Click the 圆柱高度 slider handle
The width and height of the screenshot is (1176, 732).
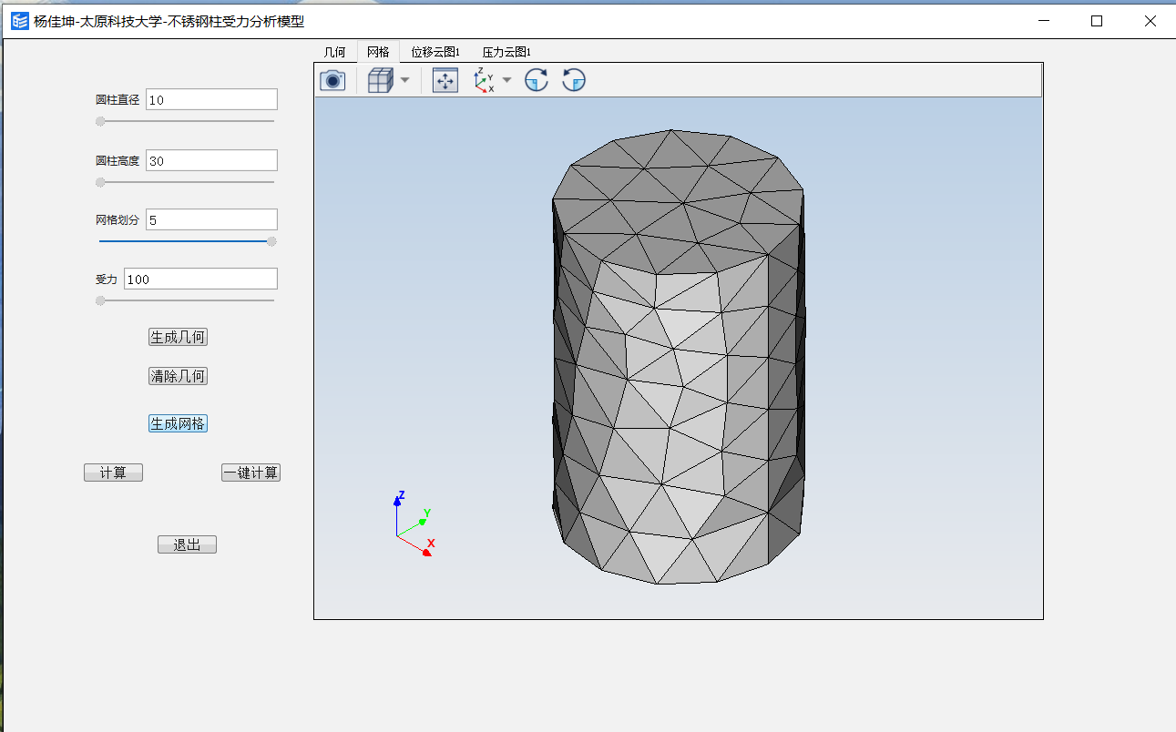pos(100,182)
